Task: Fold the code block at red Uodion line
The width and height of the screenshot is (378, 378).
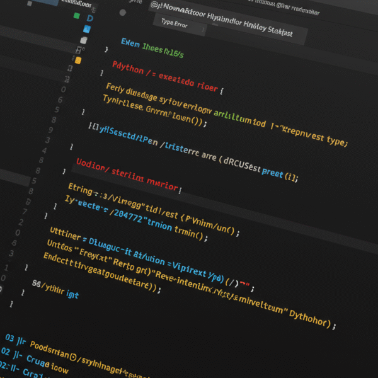Action: point(65,171)
